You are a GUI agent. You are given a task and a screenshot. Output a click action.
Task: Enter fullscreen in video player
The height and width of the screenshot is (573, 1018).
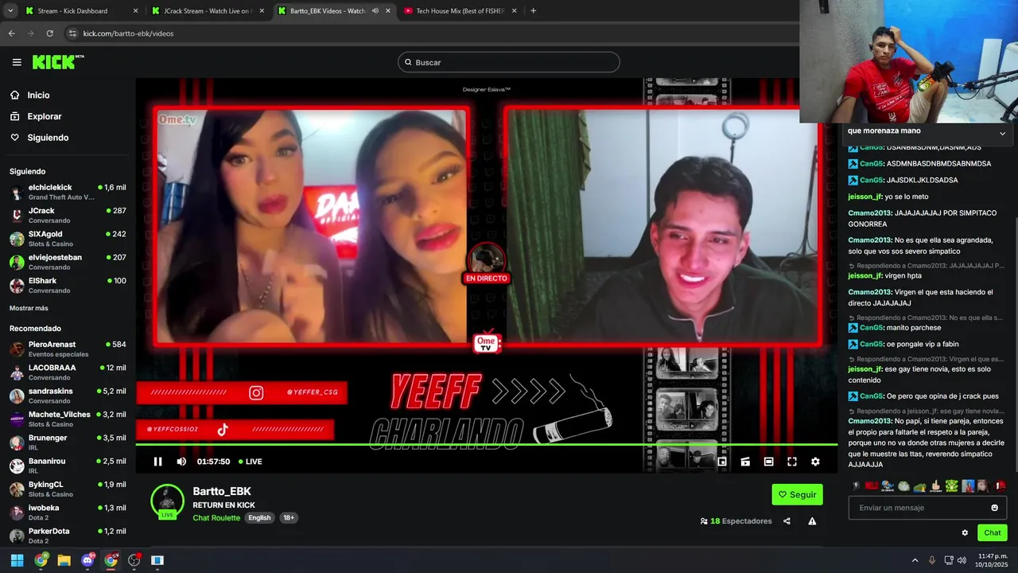(792, 462)
